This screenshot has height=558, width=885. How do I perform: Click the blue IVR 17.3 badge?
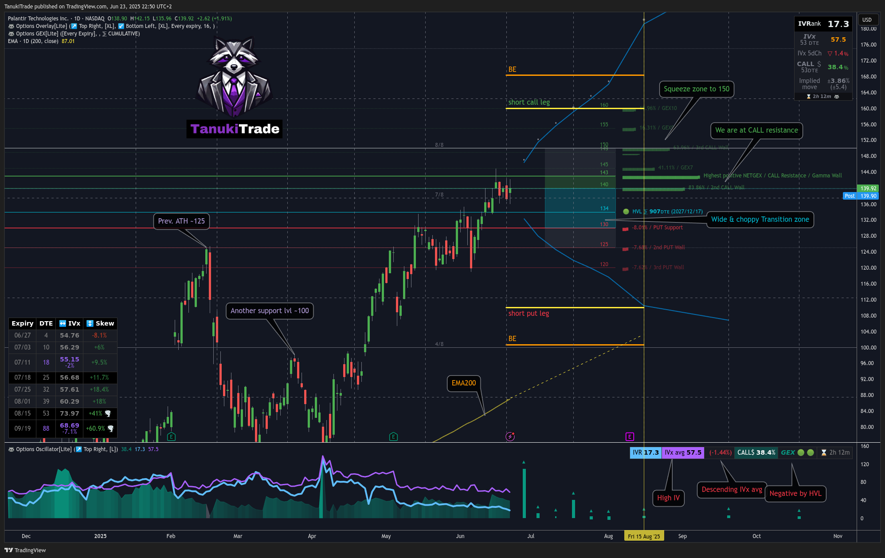[646, 452]
